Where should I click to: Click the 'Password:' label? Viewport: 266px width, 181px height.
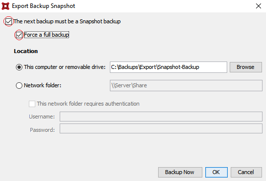(42, 130)
